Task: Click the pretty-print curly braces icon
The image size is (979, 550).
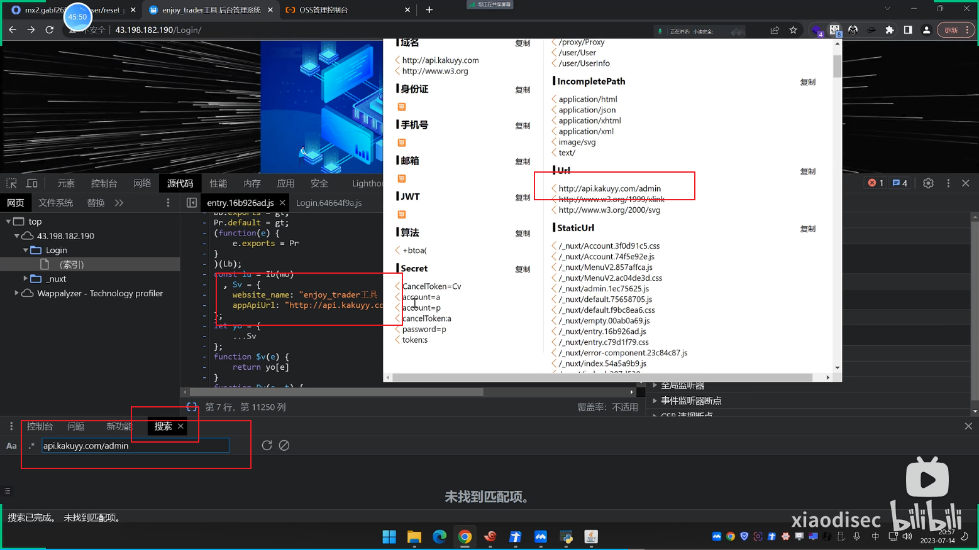Action: 192,407
